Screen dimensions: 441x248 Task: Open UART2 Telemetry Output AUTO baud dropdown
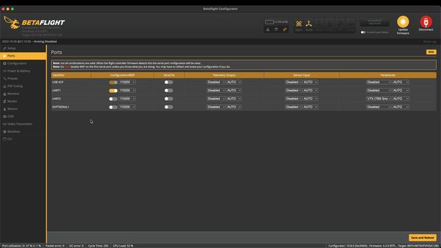[x=234, y=99]
